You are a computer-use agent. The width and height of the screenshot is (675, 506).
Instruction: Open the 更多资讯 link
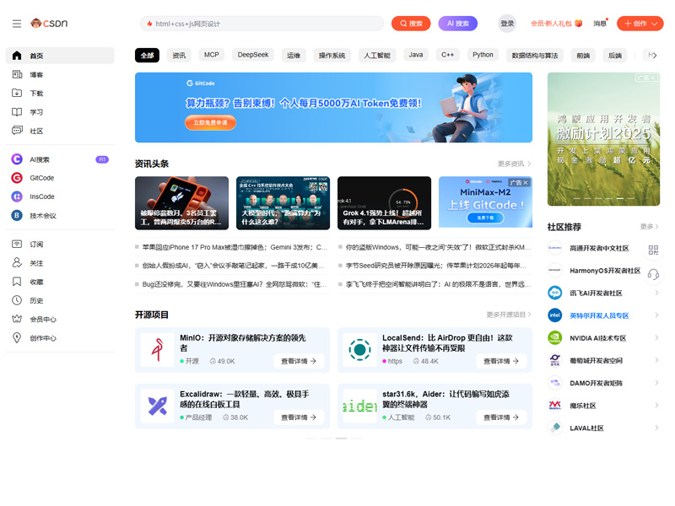514,164
